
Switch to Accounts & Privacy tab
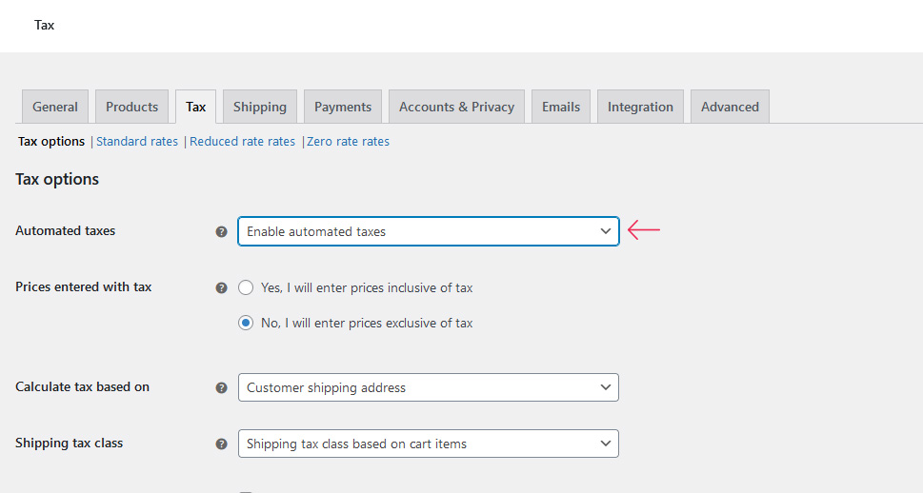[456, 107]
